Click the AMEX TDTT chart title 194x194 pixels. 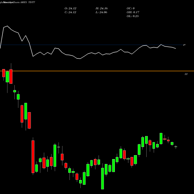tap(28, 2)
